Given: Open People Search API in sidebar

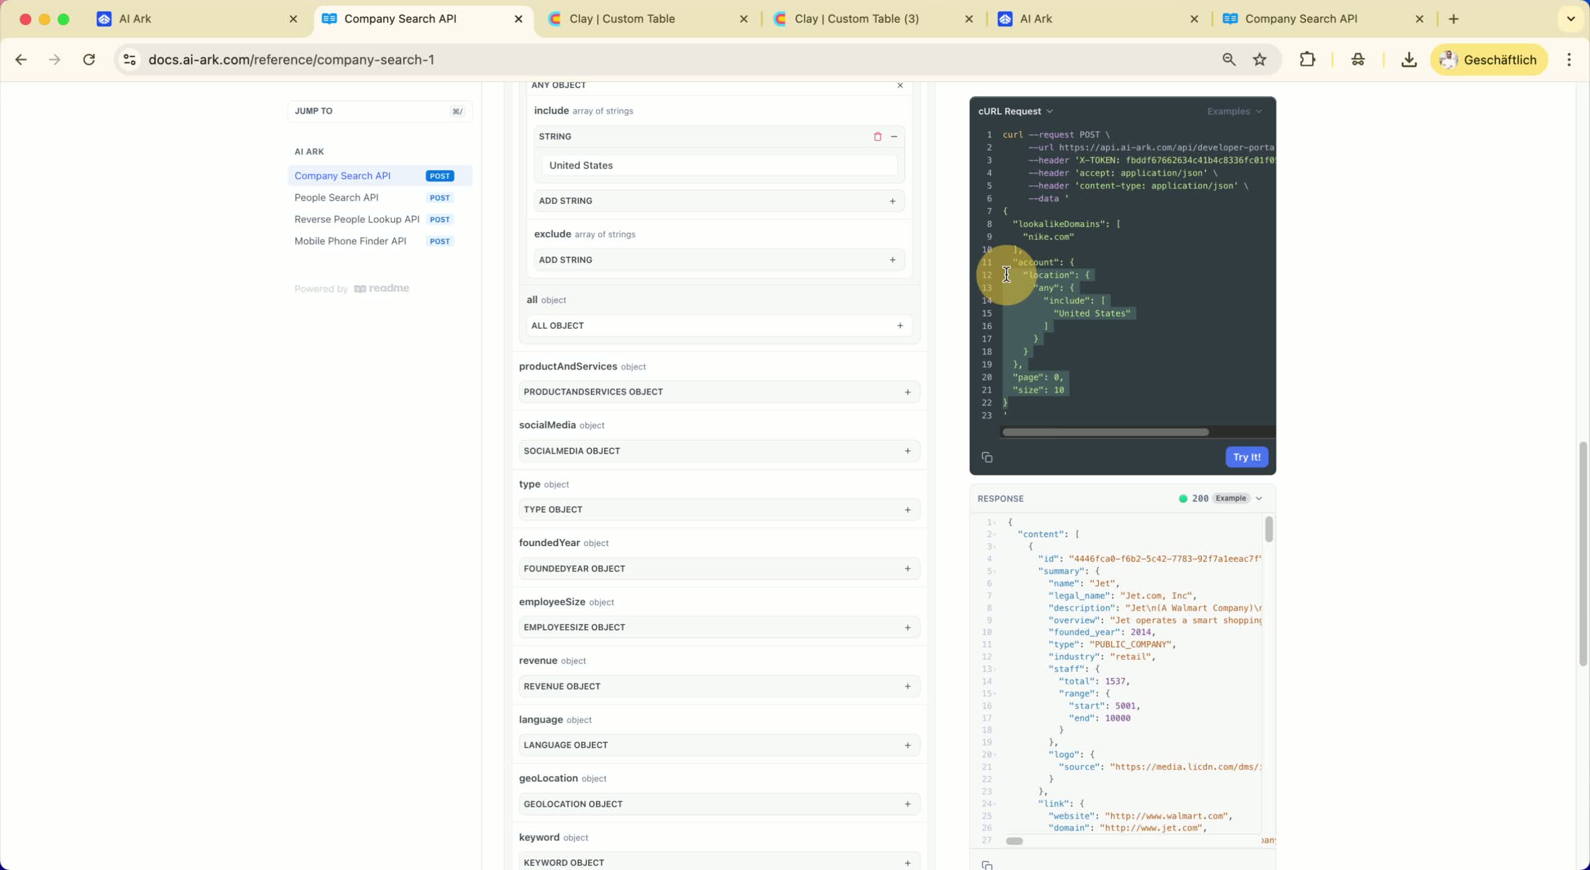Looking at the screenshot, I should pyautogui.click(x=336, y=198).
